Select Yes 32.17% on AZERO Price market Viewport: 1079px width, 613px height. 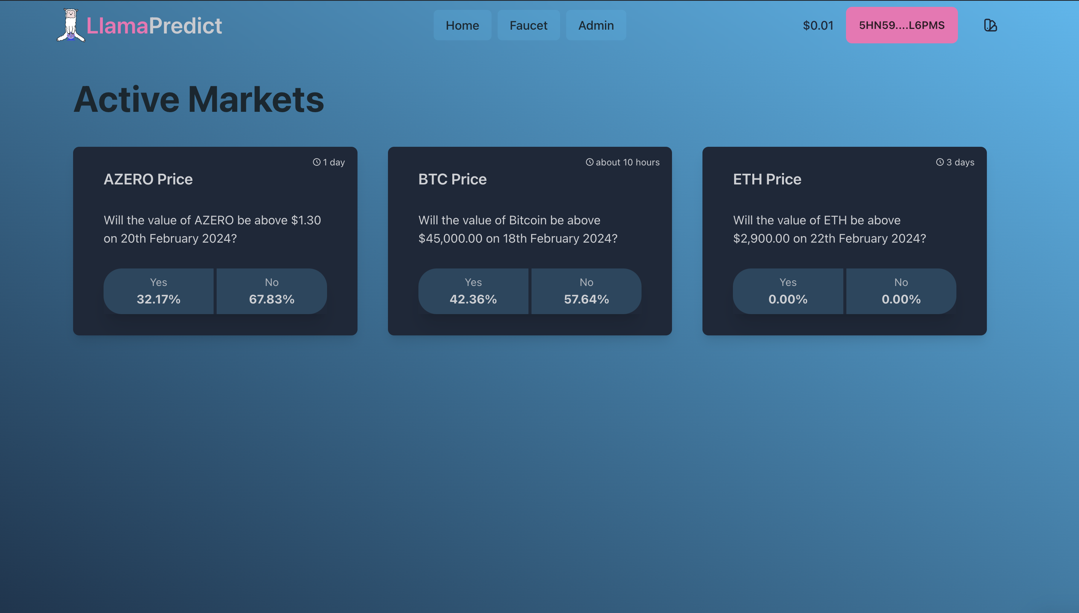[158, 291]
